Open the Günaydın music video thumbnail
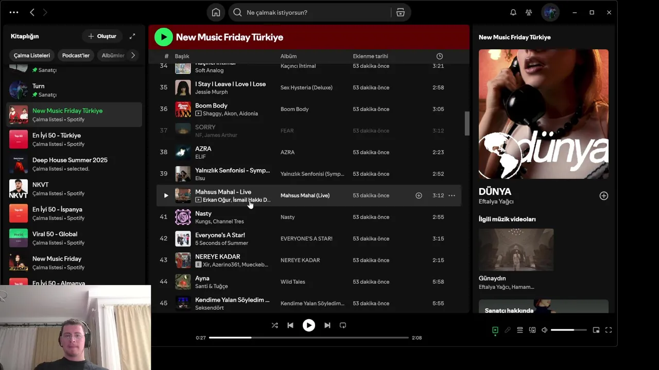Image resolution: width=659 pixels, height=370 pixels. 516,250
